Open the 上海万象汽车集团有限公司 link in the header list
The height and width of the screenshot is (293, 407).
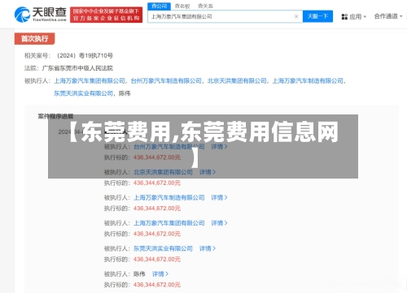[90, 81]
